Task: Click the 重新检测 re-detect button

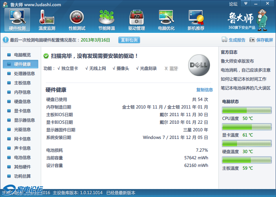Action: (129, 40)
